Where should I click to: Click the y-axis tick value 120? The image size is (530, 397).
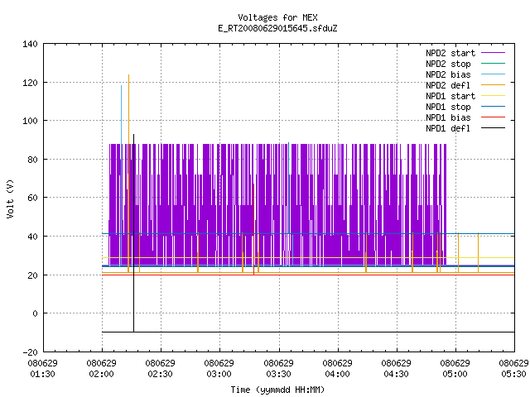point(30,83)
